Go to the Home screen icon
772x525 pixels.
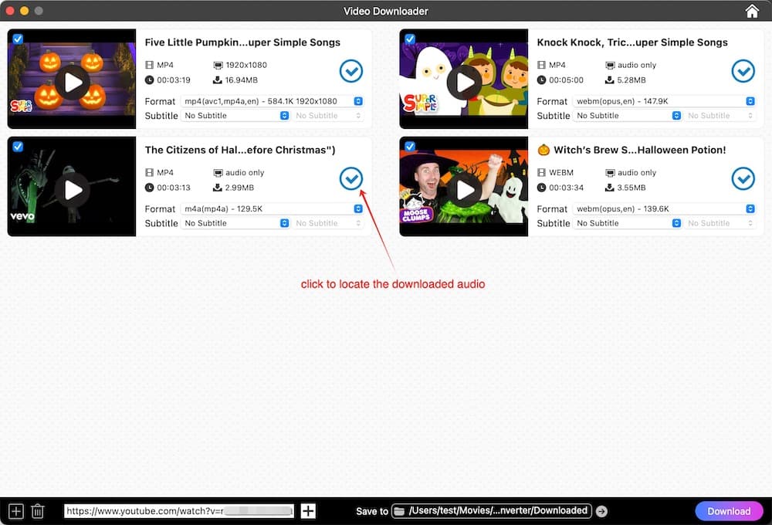point(752,11)
